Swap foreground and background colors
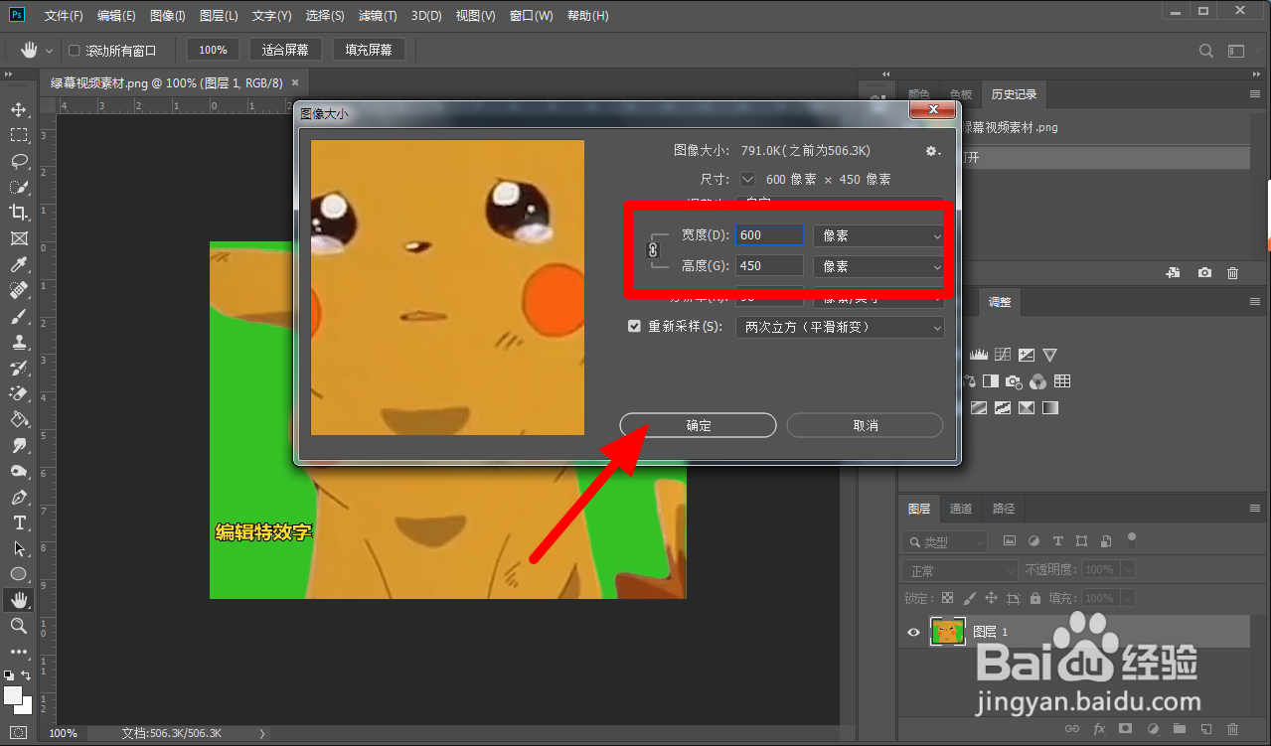The width and height of the screenshot is (1271, 746). (27, 676)
